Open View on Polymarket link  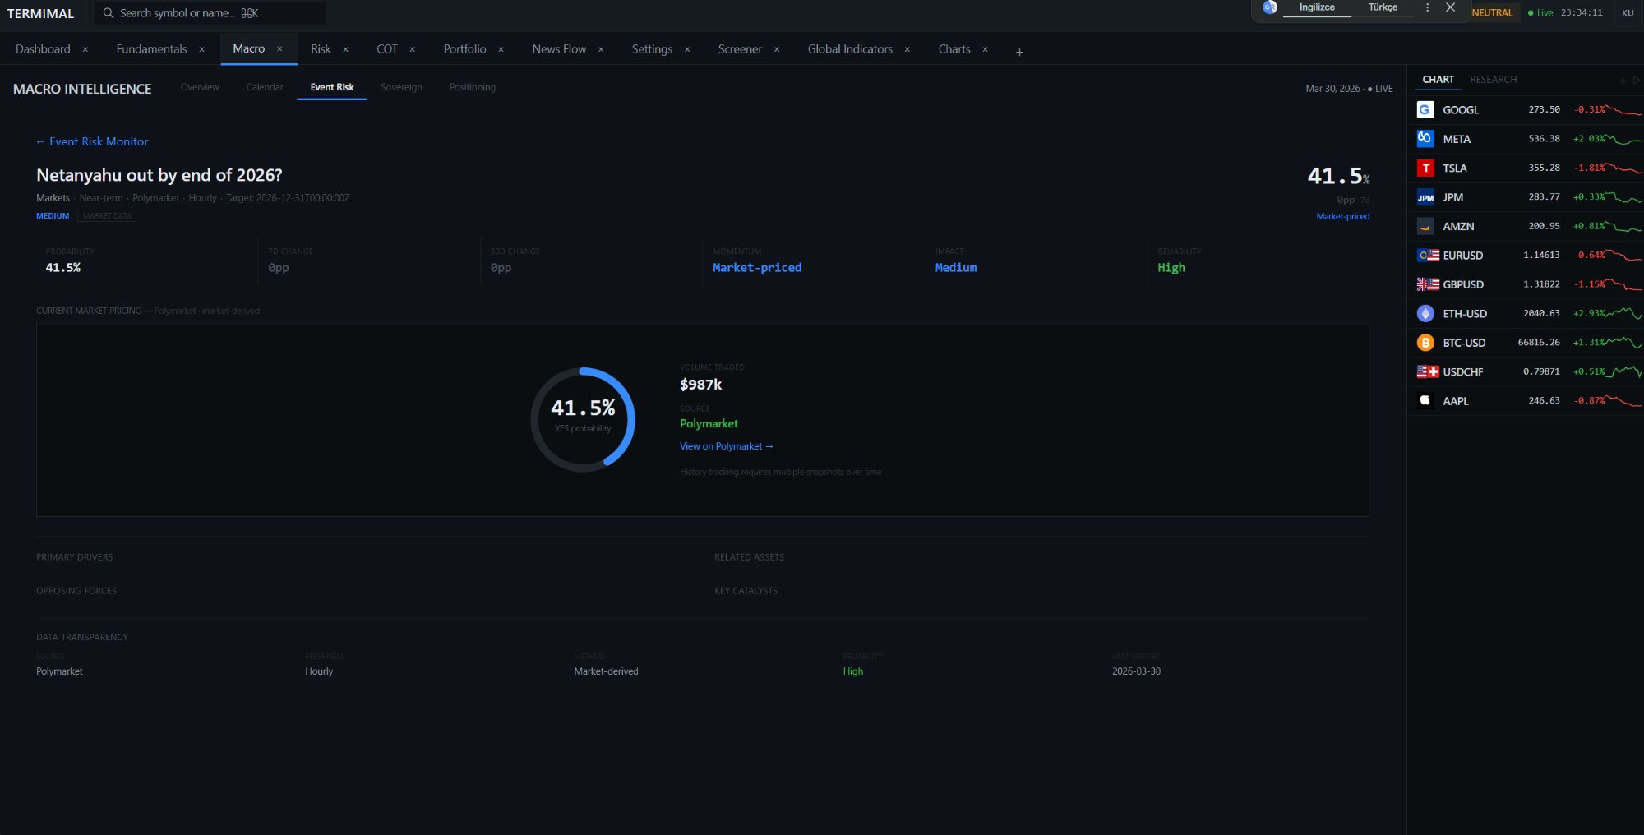point(726,446)
